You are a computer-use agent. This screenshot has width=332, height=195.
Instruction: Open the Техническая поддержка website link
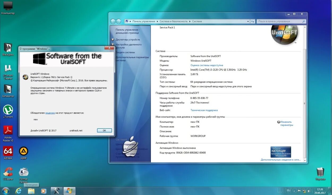pos(204,110)
